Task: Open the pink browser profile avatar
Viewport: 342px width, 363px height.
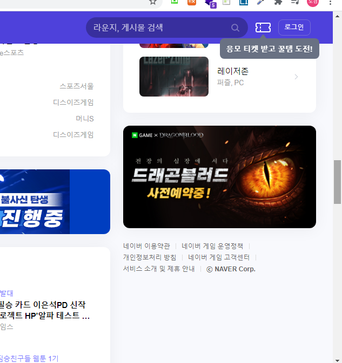Action: point(312,2)
